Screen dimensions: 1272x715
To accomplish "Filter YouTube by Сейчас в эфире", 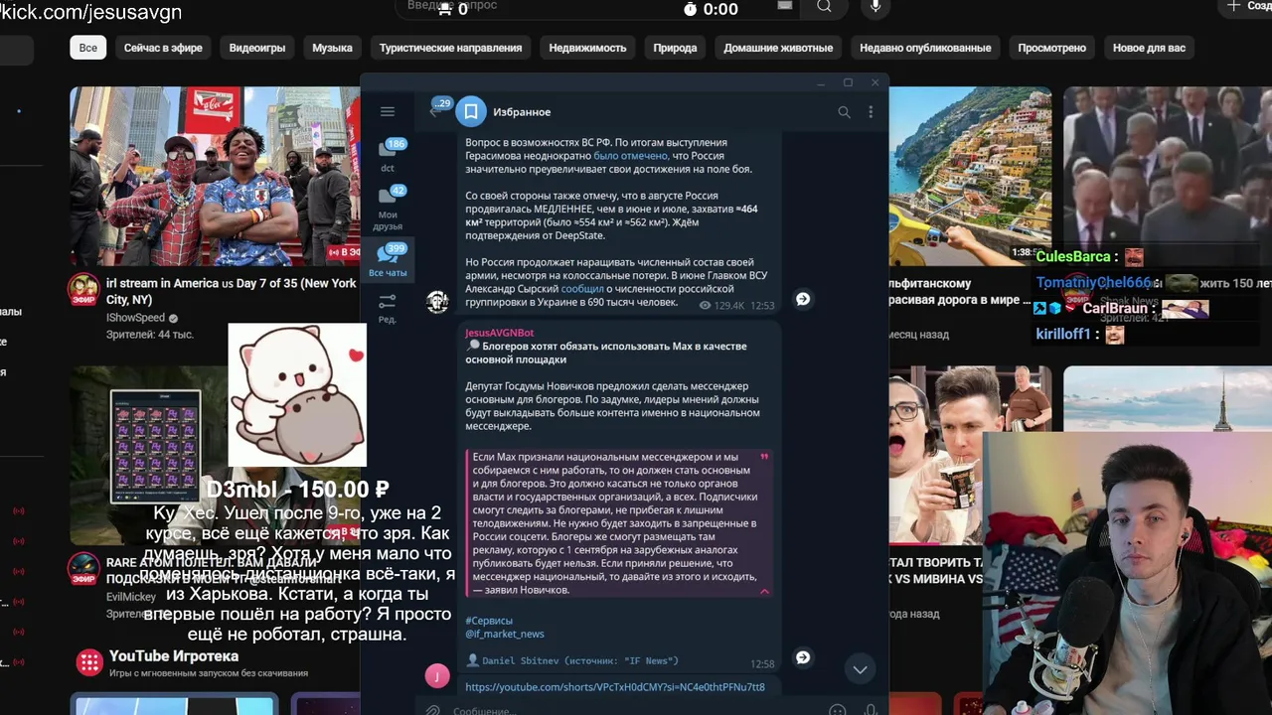I will [x=163, y=48].
